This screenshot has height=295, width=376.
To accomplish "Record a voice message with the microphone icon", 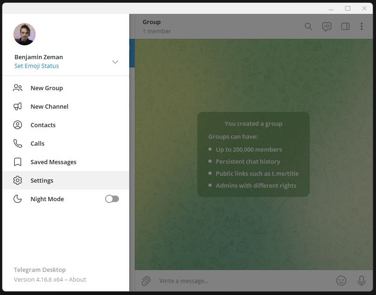I will pyautogui.click(x=362, y=281).
